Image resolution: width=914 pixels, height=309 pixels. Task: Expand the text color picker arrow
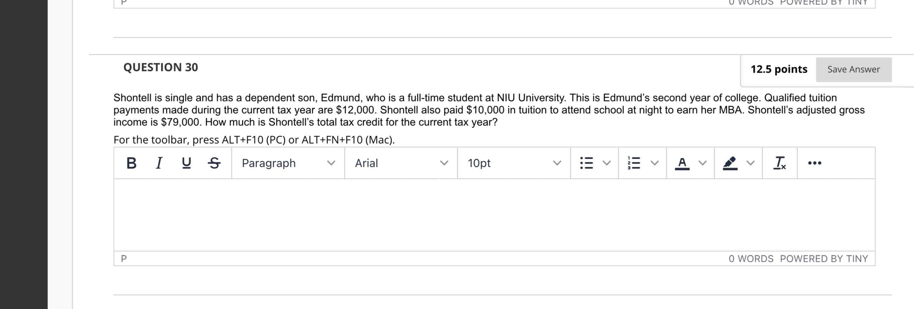pyautogui.click(x=702, y=163)
